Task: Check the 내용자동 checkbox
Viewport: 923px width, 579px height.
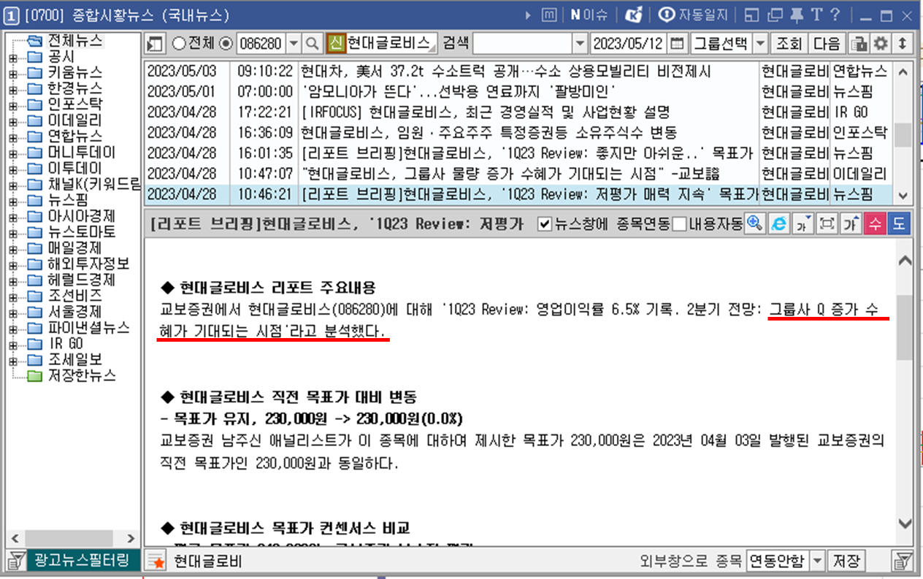Action: coord(678,224)
